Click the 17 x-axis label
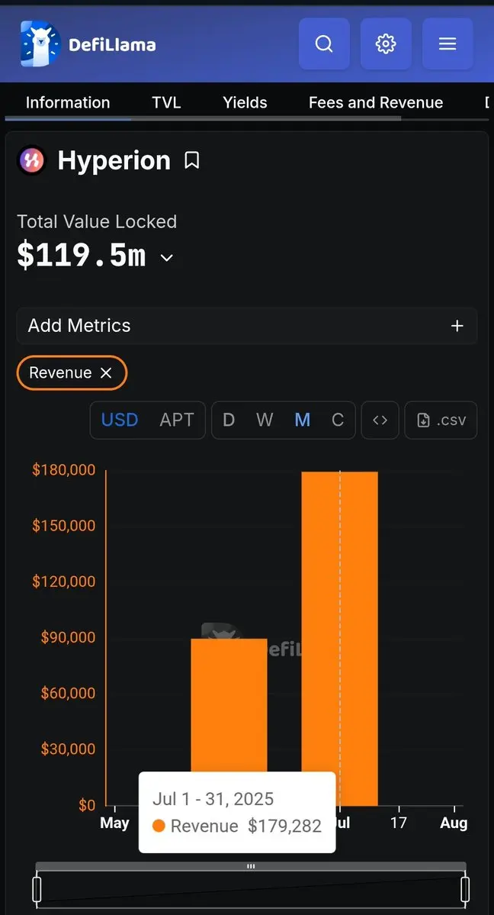494x915 pixels. 399,823
